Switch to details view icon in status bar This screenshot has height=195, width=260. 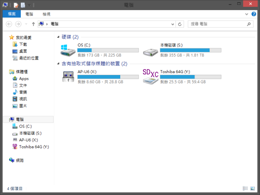tap(245, 188)
